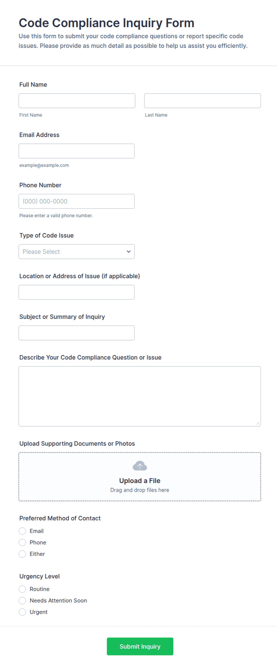277x670 pixels.
Task: Click the textarea resize handle corner
Action: coord(258,423)
